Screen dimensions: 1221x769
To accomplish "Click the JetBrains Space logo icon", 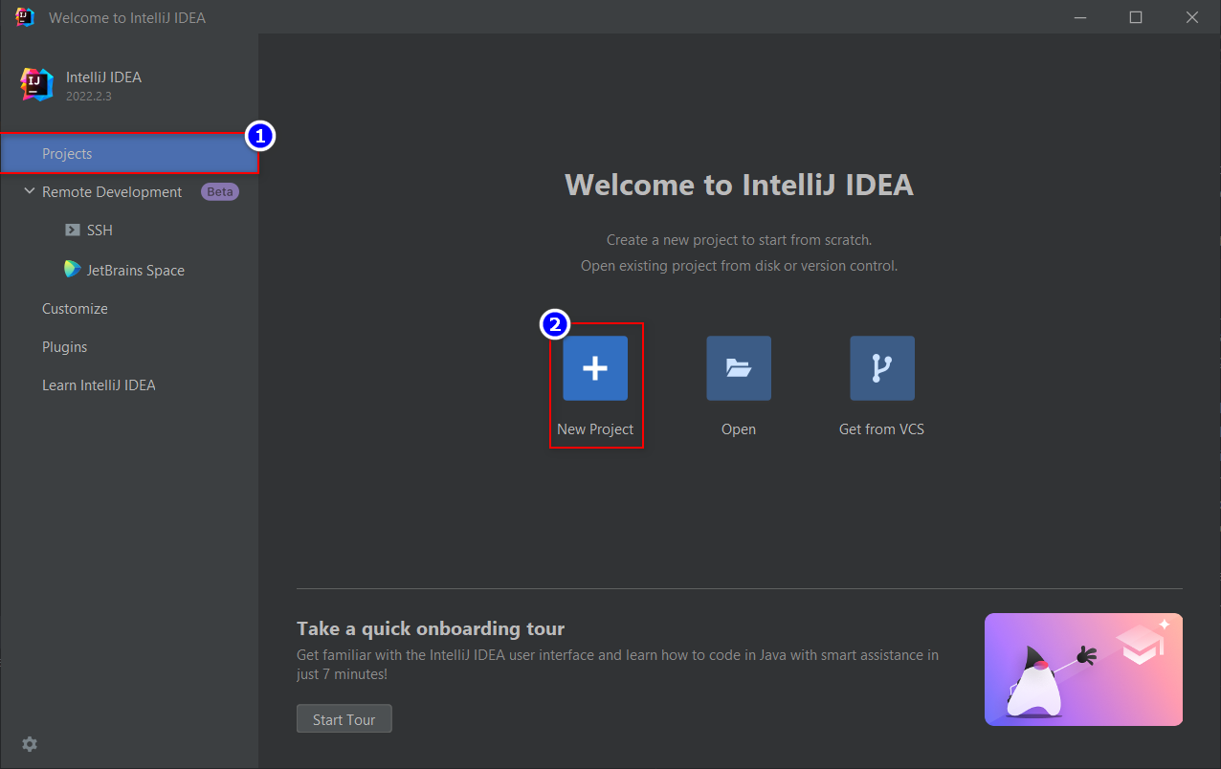I will coord(73,270).
